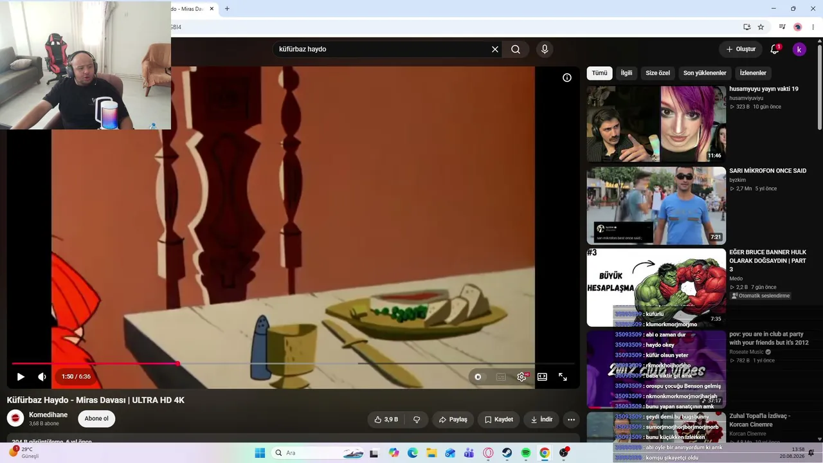The height and width of the screenshot is (463, 823).
Task: Select the Son yüklenenler filter chip
Action: (x=705, y=73)
